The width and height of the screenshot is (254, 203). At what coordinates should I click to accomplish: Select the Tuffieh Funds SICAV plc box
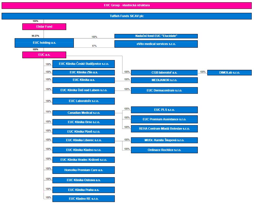pos(127,16)
